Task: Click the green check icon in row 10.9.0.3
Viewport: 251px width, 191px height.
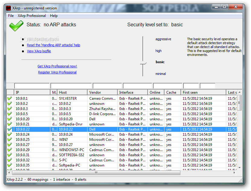Action: pyautogui.click(x=10, y=108)
